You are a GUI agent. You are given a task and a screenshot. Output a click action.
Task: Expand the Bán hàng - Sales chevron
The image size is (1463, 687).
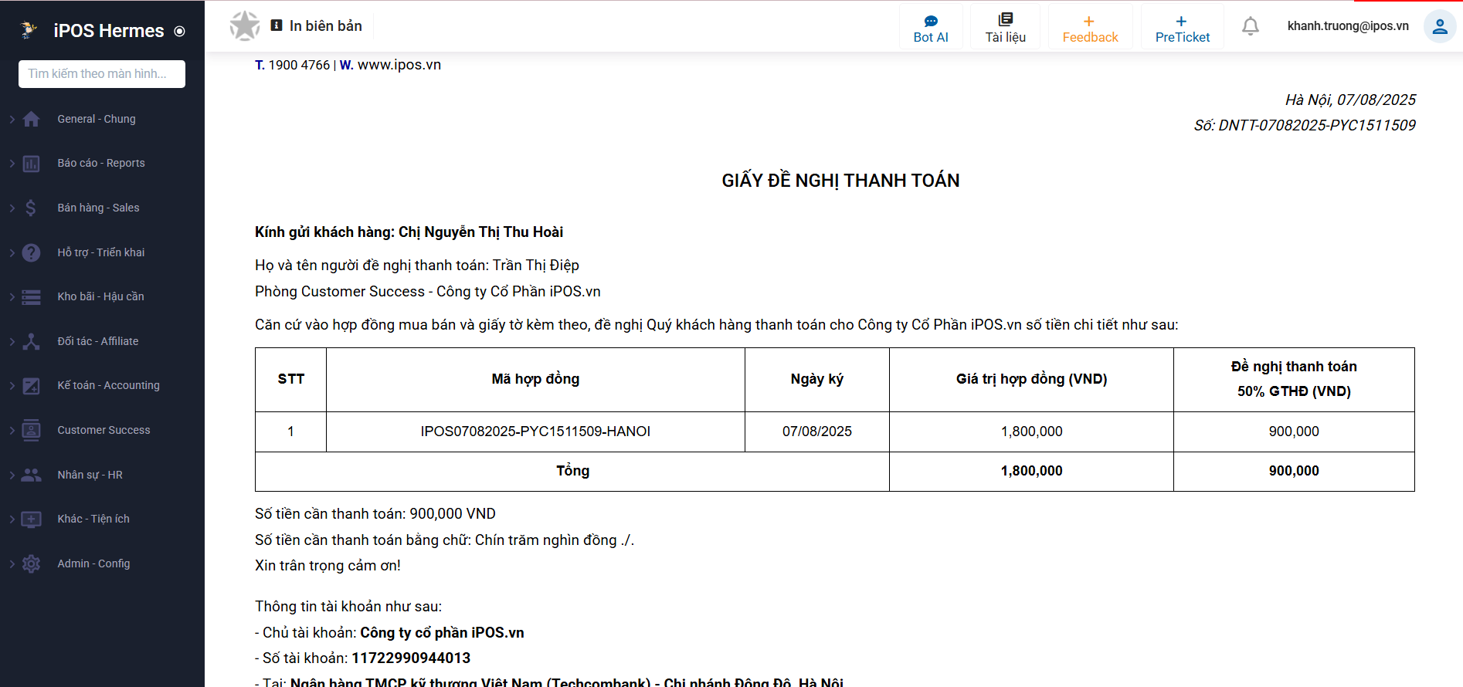coord(12,208)
